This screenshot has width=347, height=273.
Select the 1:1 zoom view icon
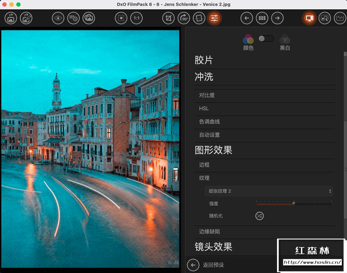136,18
